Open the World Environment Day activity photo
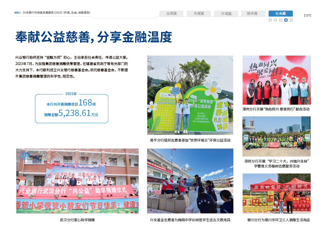The height and width of the screenshot is (238, 327). click(190, 95)
